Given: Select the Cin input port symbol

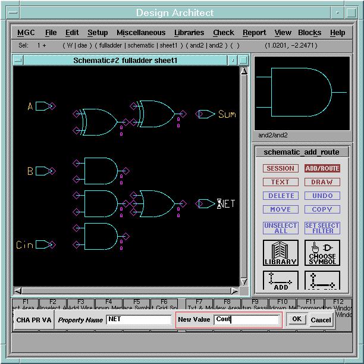Looking at the screenshot, I should tap(43, 244).
